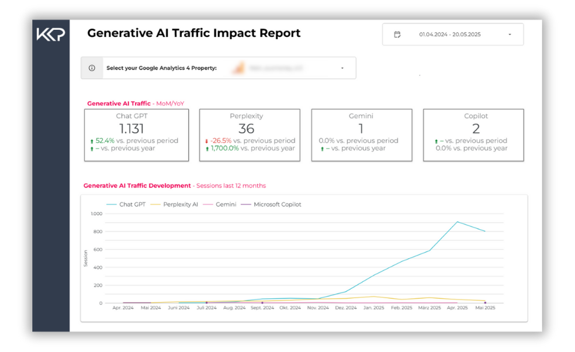This screenshot has width=575, height=352.
Task: Click Copilot's 0.0% vs. previous year text
Action: [x=471, y=149]
